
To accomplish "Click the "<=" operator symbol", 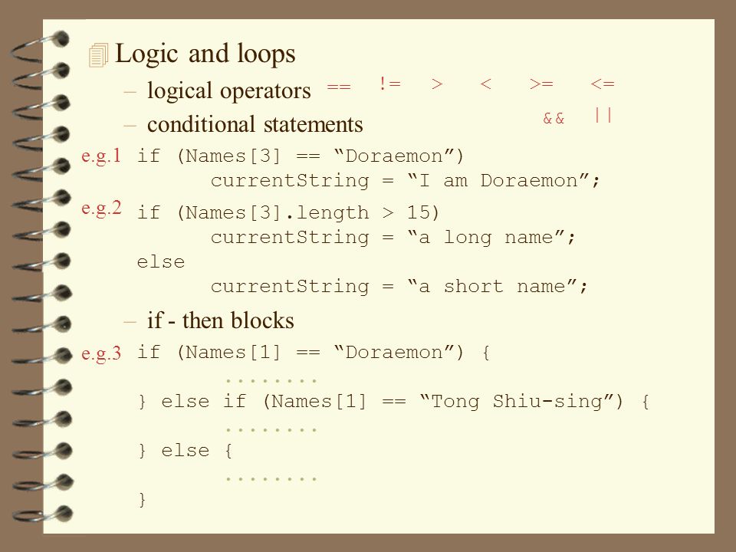I will point(603,84).
